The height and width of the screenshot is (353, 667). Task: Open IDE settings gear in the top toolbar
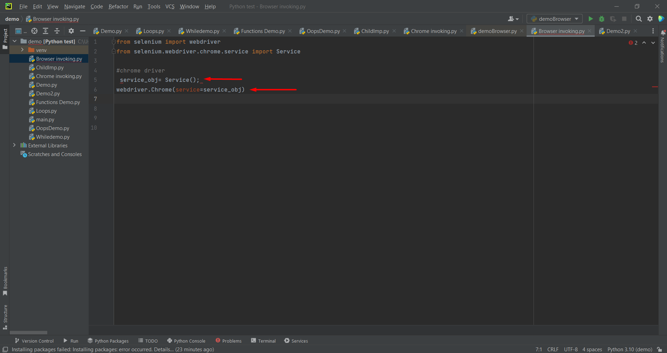point(650,19)
